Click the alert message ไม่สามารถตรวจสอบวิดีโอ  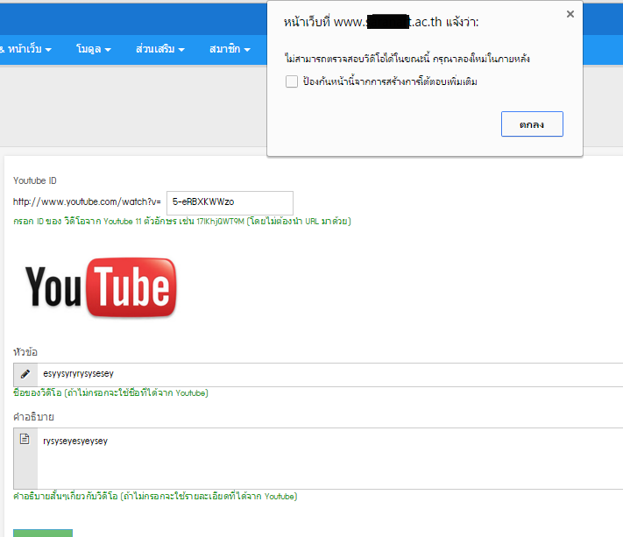pos(407,59)
